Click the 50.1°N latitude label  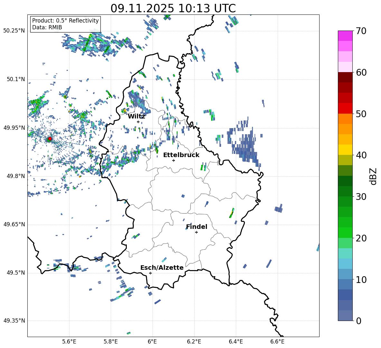tap(16, 79)
